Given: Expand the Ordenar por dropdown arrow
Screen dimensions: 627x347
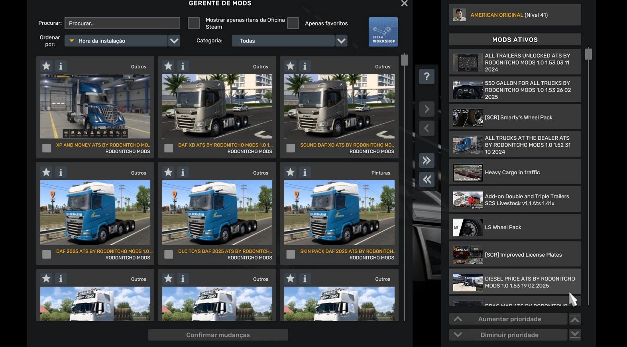Looking at the screenshot, I should (174, 41).
